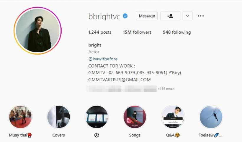Viewport: 242px width, 142px height.
Task: Click the Covers highlight label
Action: click(x=58, y=135)
